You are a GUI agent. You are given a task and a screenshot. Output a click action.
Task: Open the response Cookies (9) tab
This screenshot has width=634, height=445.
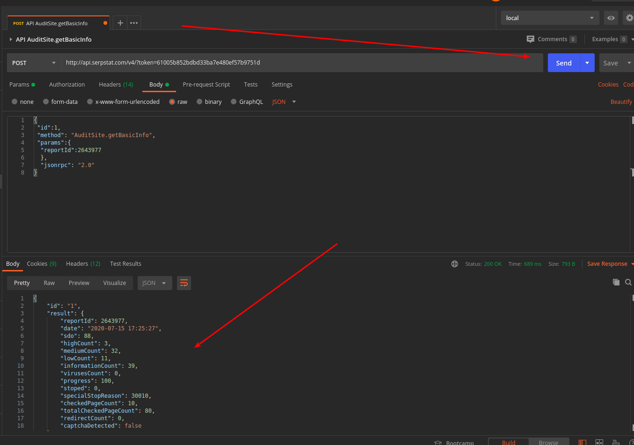click(x=42, y=264)
